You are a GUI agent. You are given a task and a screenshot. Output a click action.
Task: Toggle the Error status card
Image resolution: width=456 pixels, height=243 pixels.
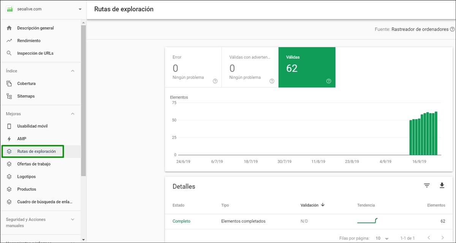[x=193, y=67]
